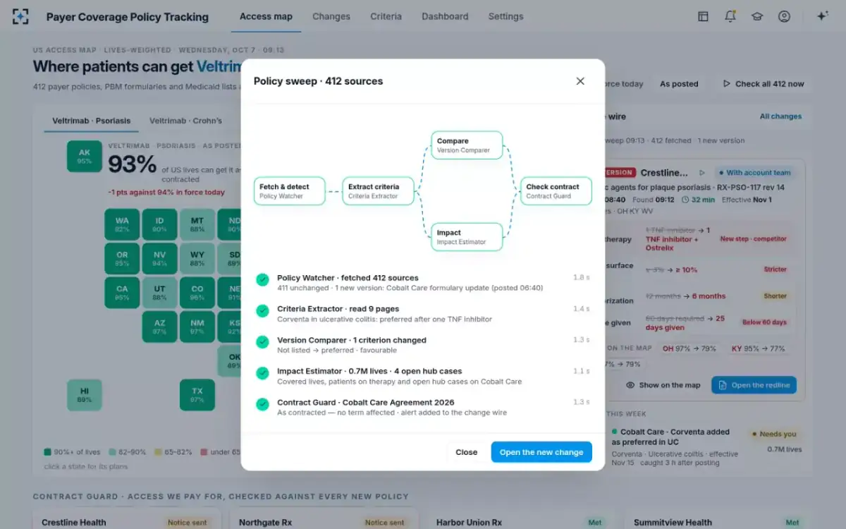
Task: Click Close button in dialog footer
Action: (466, 452)
